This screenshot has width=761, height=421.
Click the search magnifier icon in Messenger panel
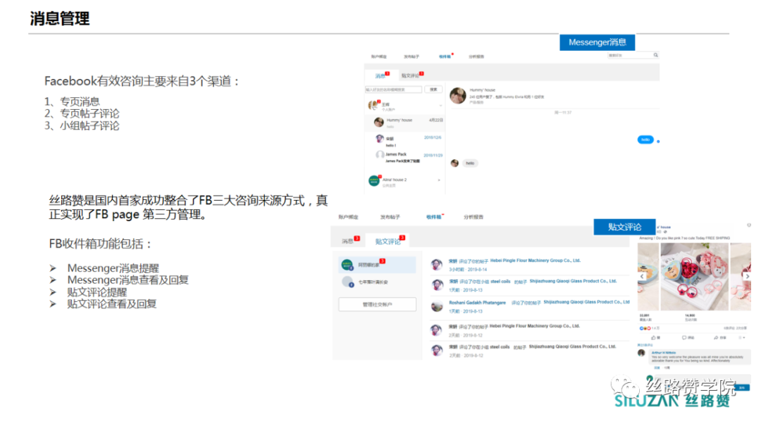pos(655,56)
